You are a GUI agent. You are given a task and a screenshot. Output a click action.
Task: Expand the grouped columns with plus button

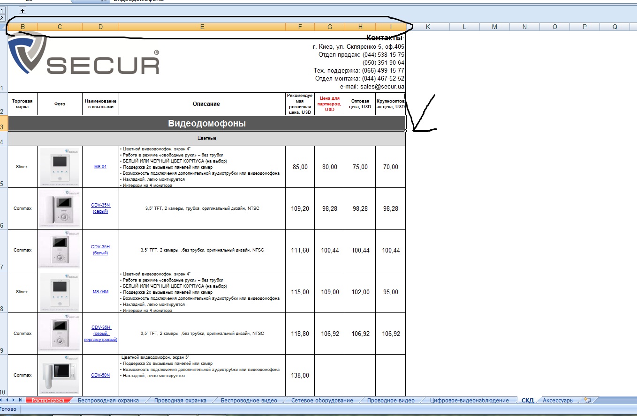(x=23, y=10)
